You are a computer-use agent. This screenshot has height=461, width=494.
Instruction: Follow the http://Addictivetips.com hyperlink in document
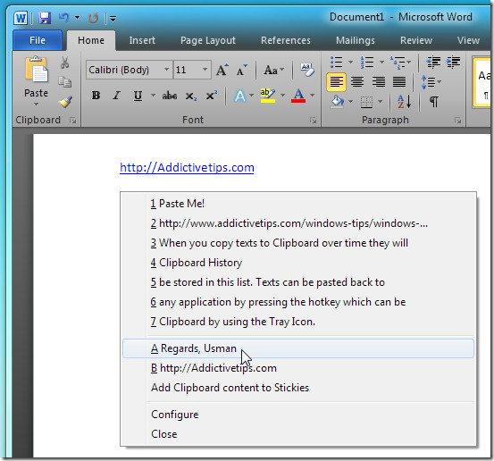point(187,167)
